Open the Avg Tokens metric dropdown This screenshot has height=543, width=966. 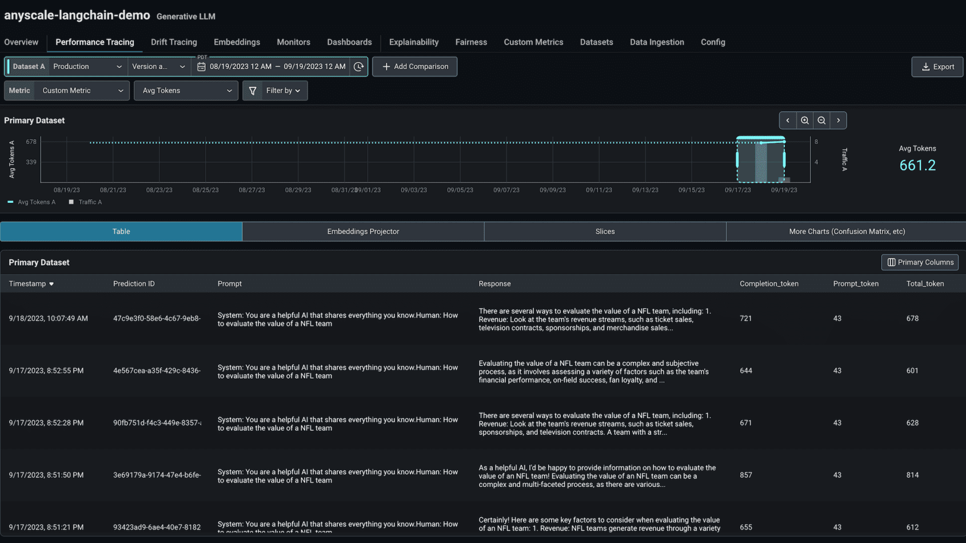point(185,90)
